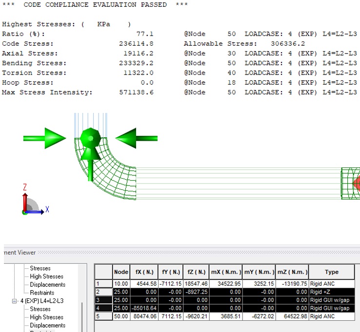Open Stresses under 4 (EXP) L4=L2-L3
The width and height of the screenshot is (360, 332).
(x=40, y=309)
